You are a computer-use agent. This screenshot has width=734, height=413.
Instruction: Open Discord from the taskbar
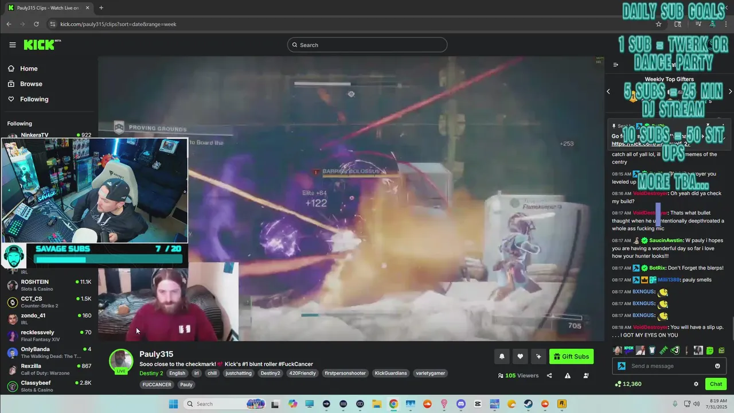460,404
